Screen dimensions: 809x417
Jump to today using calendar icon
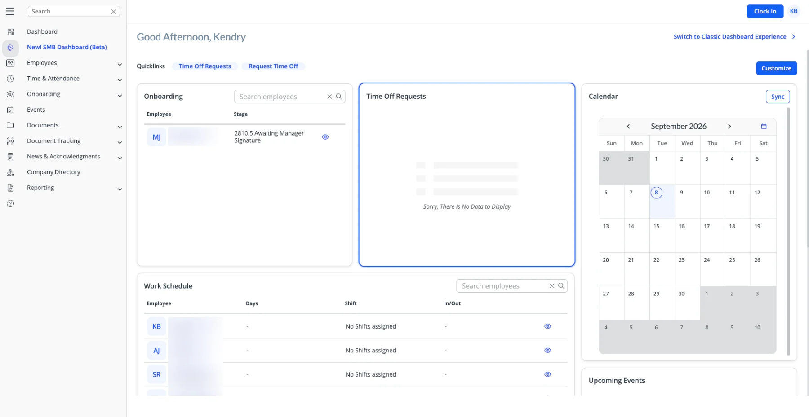pos(764,127)
